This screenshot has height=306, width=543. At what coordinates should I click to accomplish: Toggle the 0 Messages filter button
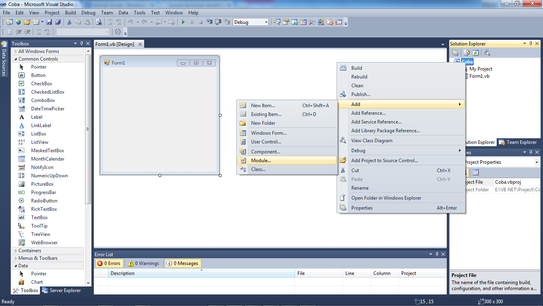(183, 263)
